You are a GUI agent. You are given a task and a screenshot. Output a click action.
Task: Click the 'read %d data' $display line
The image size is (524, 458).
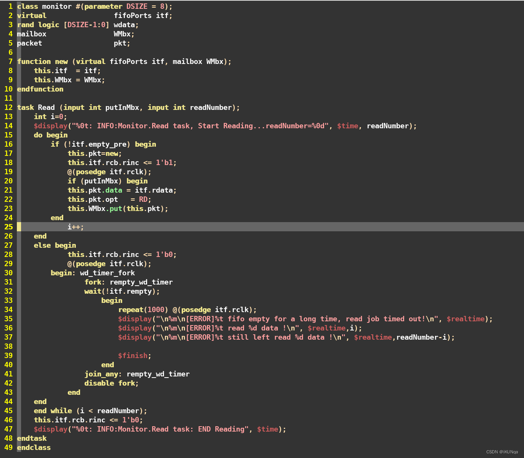coord(240,328)
